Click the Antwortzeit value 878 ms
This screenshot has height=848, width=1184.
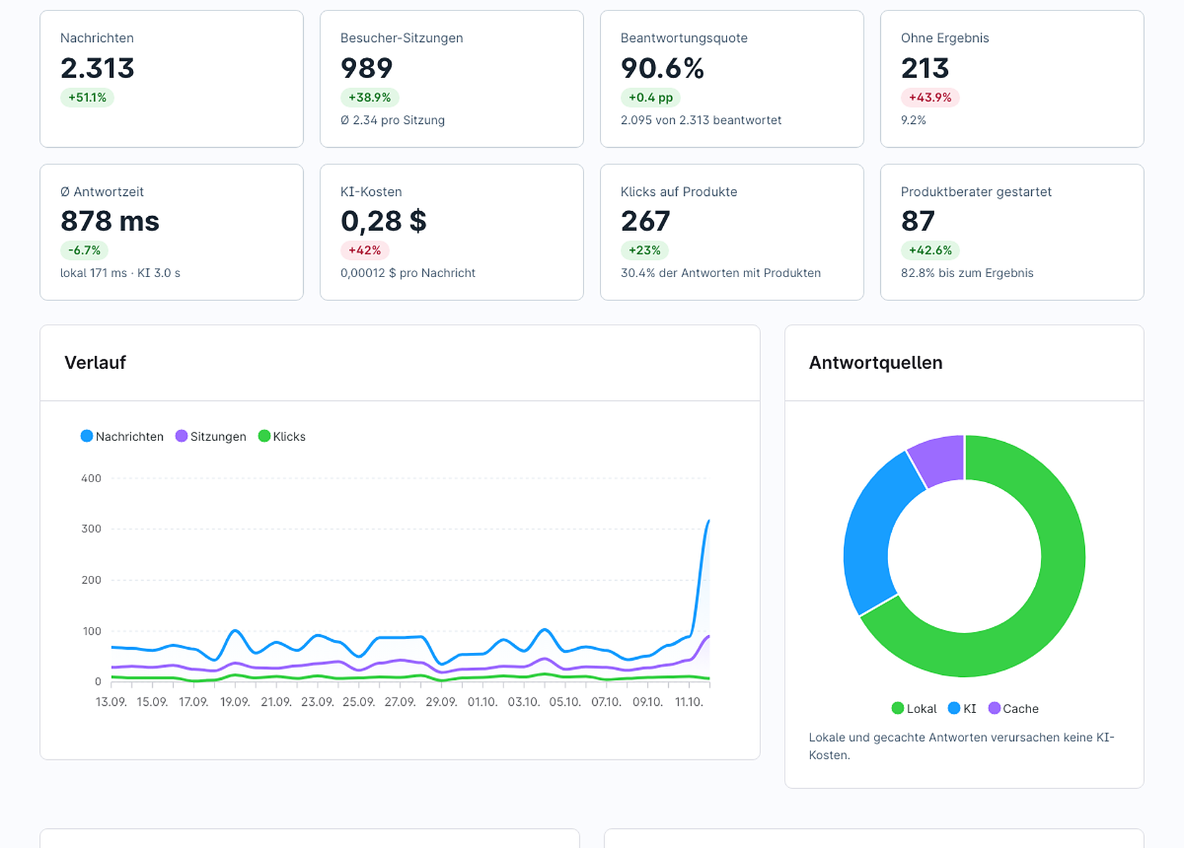110,221
